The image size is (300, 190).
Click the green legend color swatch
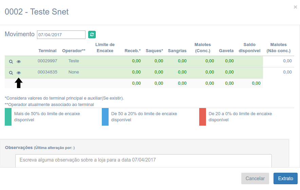8,117
